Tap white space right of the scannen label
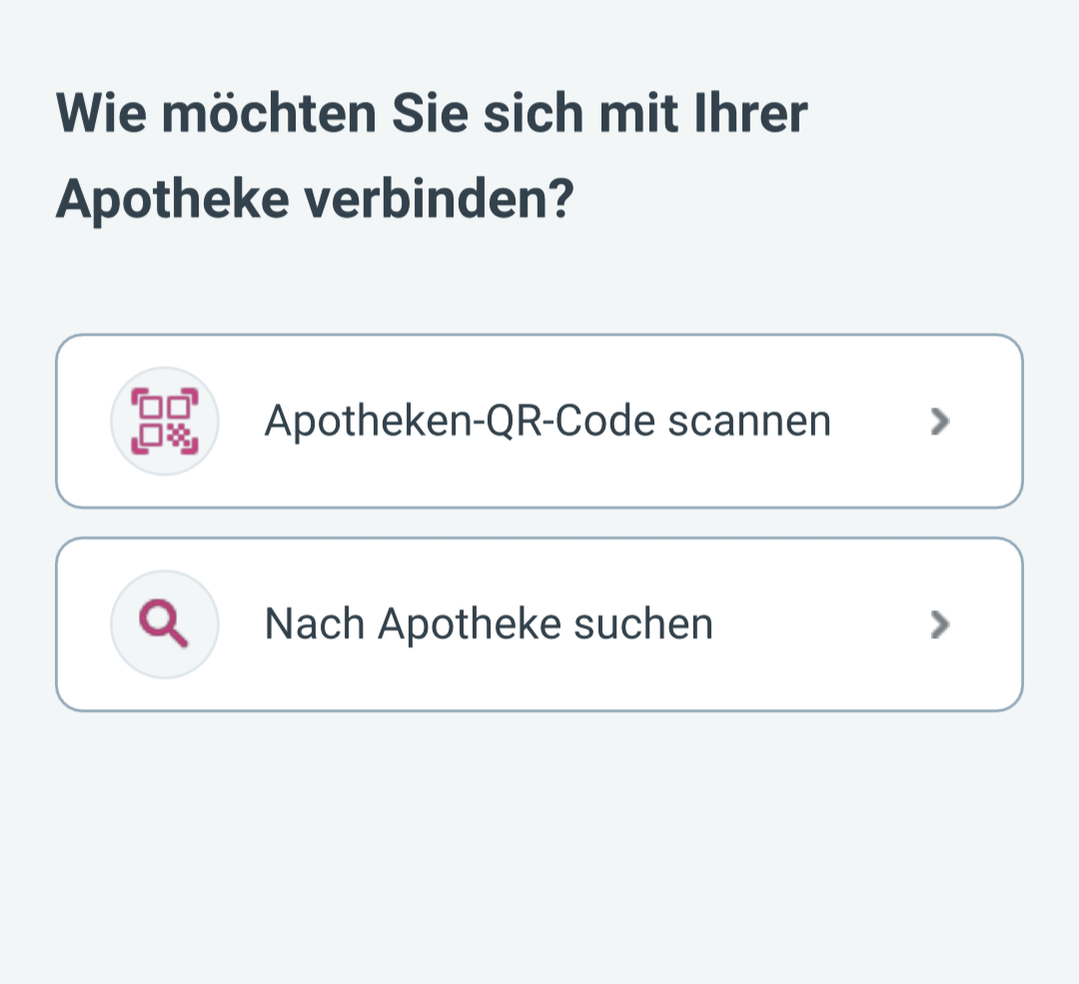This screenshot has height=984, width=1079. [x=879, y=422]
